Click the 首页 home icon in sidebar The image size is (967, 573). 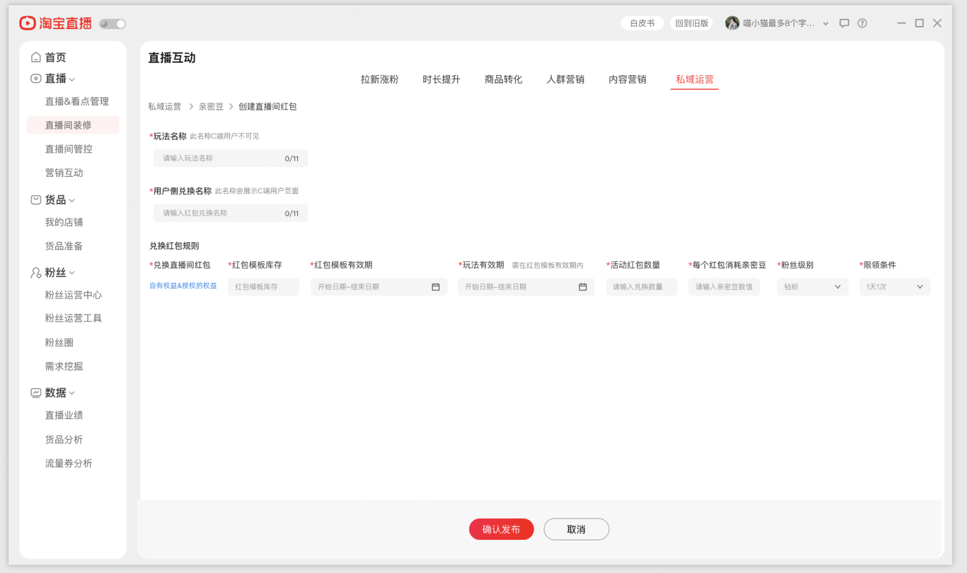36,57
